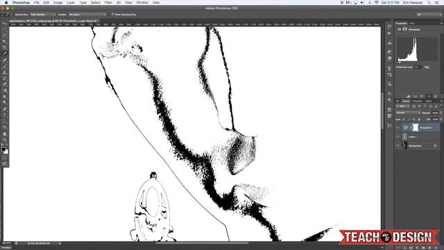Select the Dodge tool

[5, 103]
